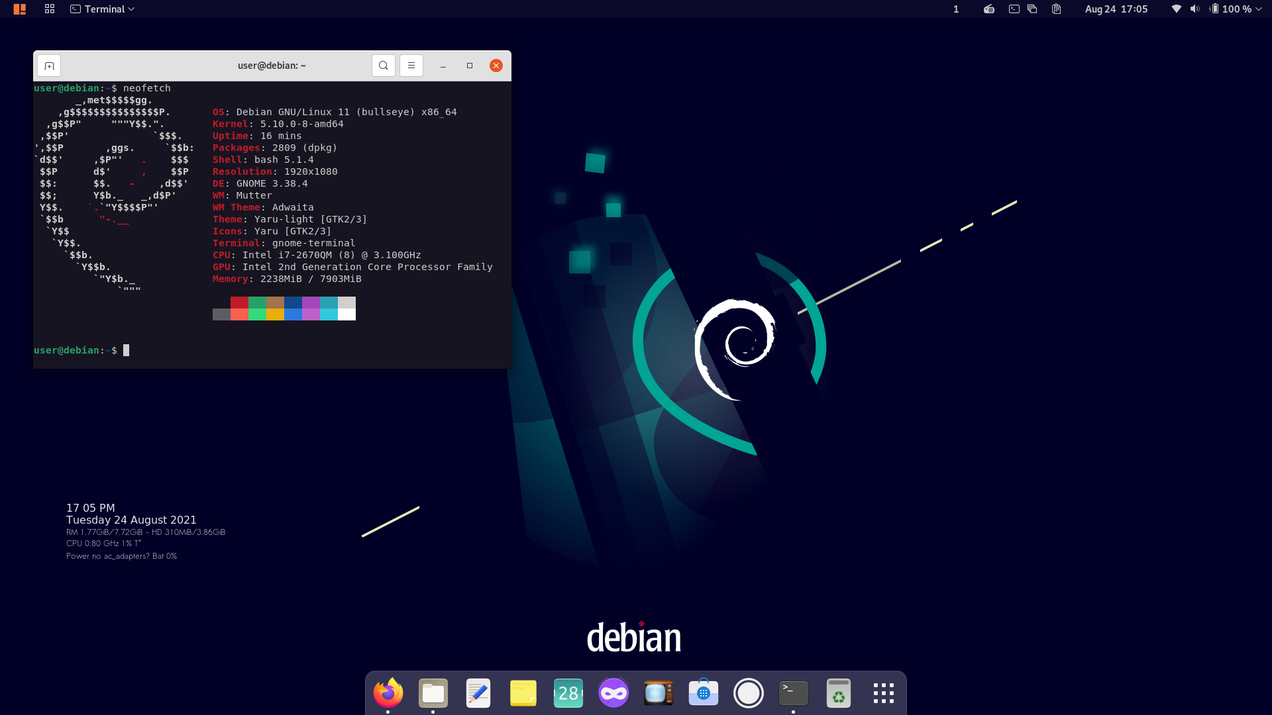Viewport: 1272px width, 715px height.
Task: Expand the system menu arrow
Action: [x=1259, y=9]
